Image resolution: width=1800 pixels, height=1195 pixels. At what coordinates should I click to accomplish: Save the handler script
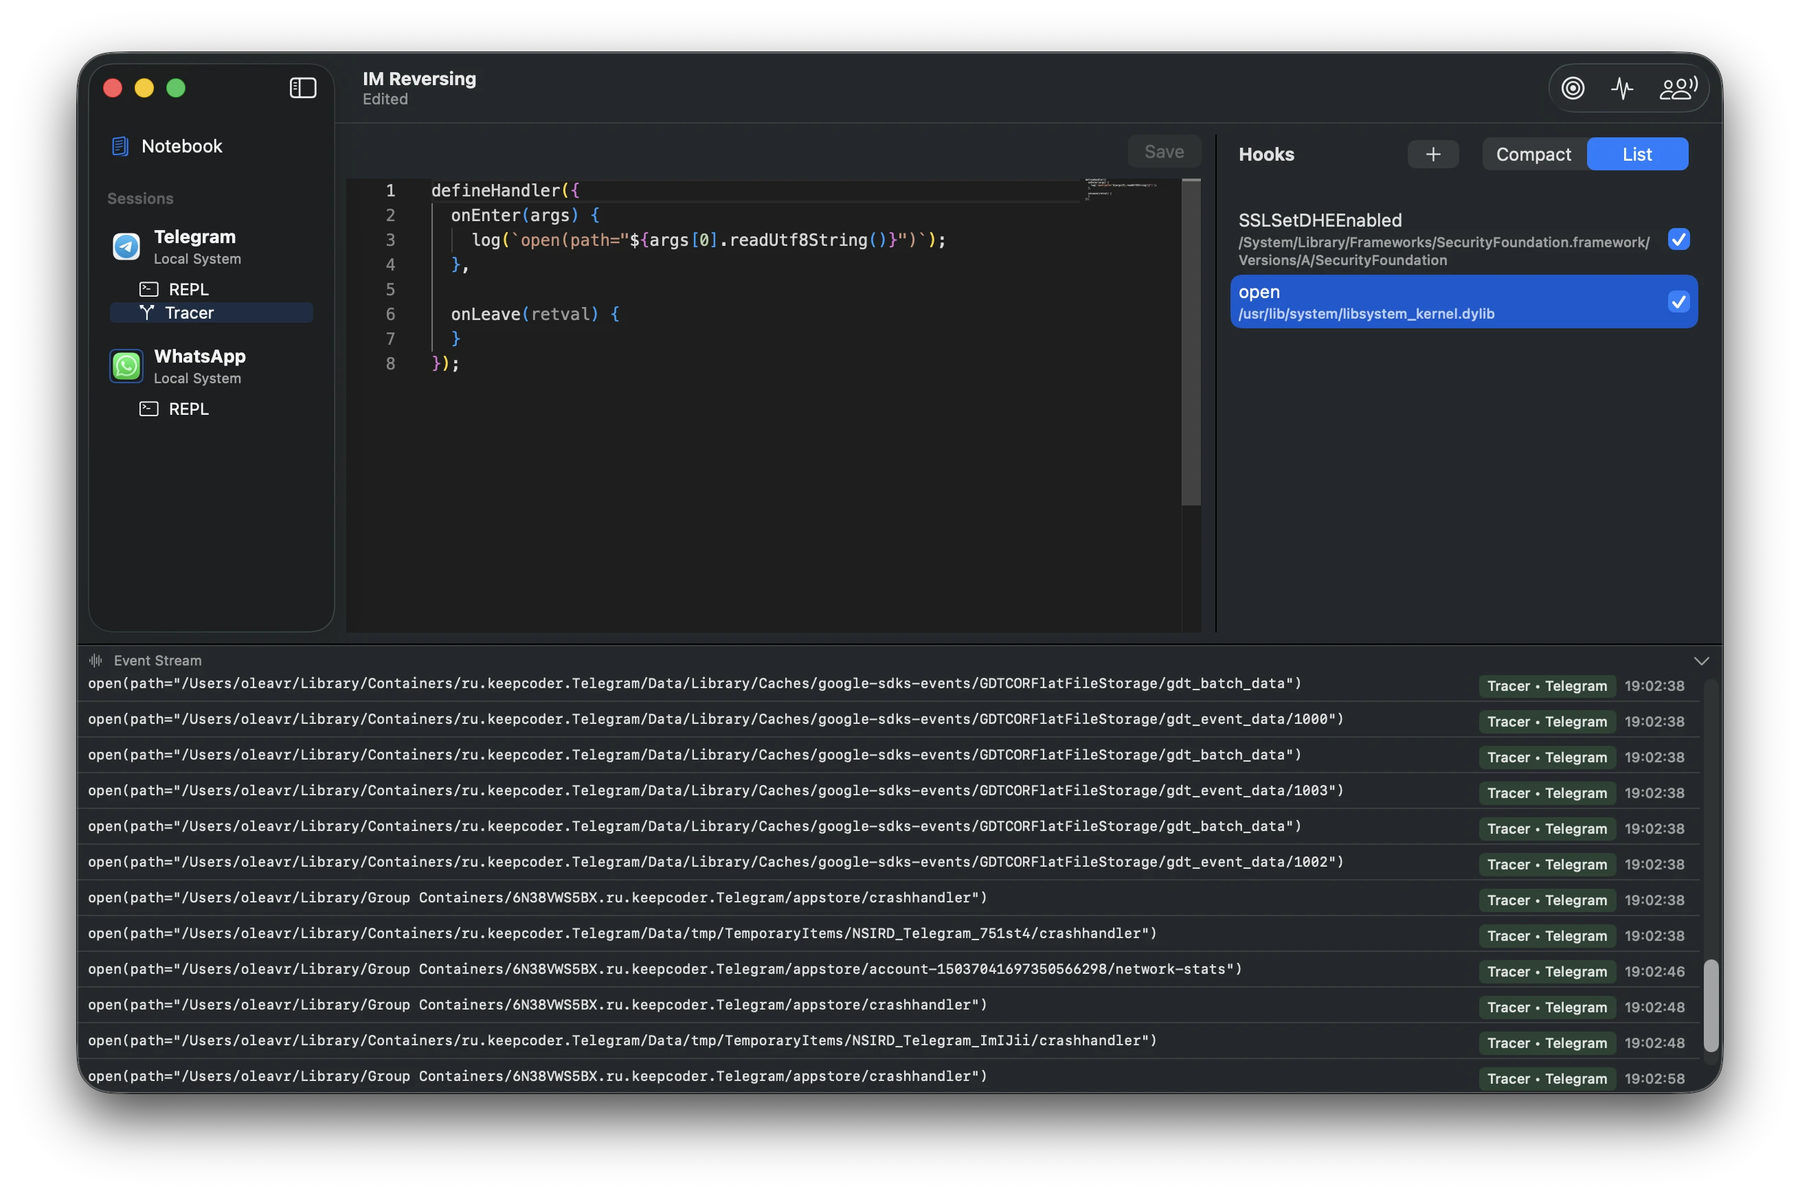(x=1163, y=152)
